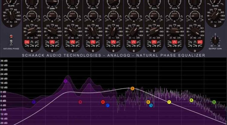Image resolution: width=227 pixels, height=125 pixels.
Task: Change band 6 to high-shelf filter
Action: tap(138, 42)
